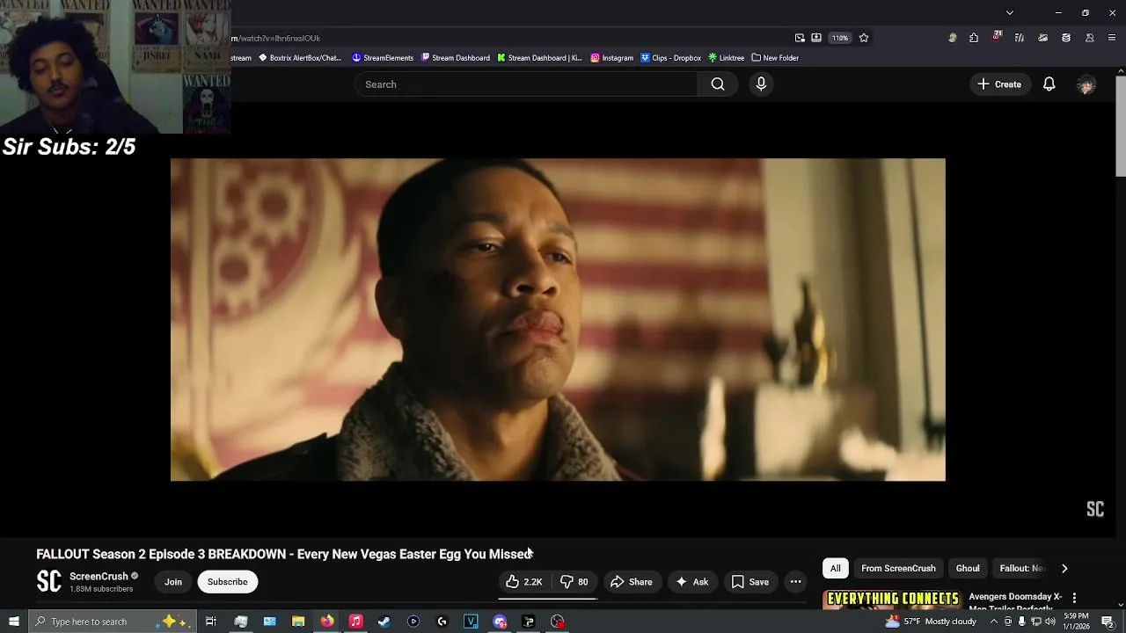
Task: Open File Explorer from the taskbar
Action: (298, 622)
